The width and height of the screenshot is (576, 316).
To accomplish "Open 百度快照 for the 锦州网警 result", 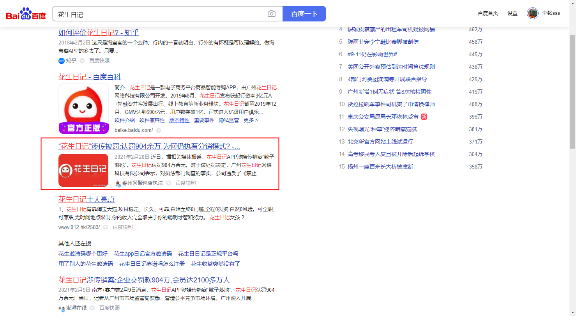I will click(x=186, y=183).
